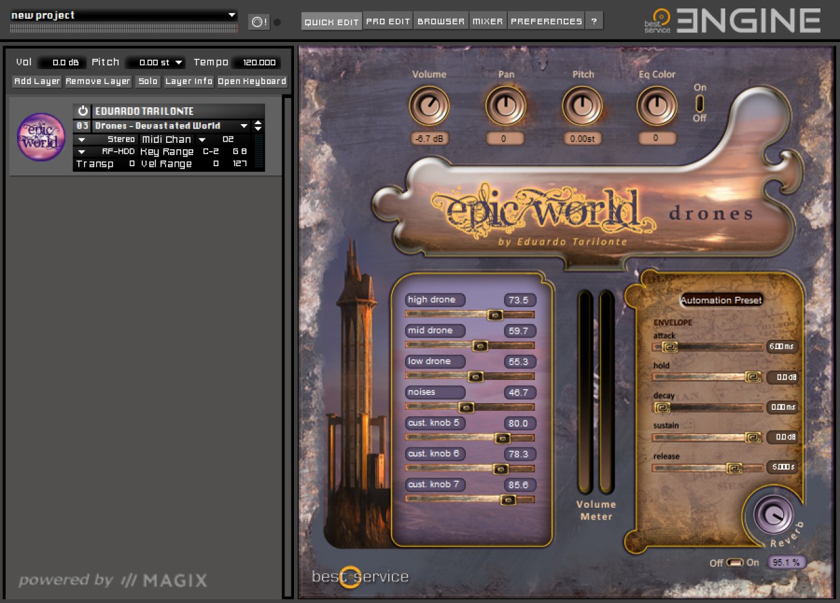Click the release 5.000 s value

pos(781,467)
